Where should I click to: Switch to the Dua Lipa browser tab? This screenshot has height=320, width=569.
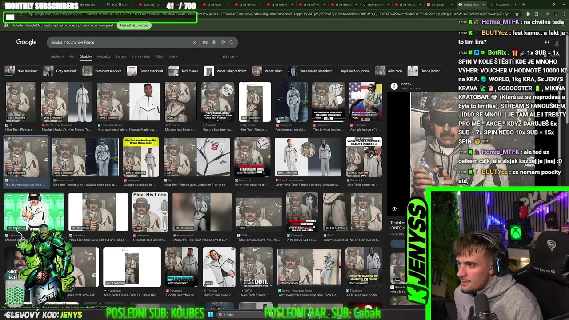pyautogui.click(x=152, y=4)
